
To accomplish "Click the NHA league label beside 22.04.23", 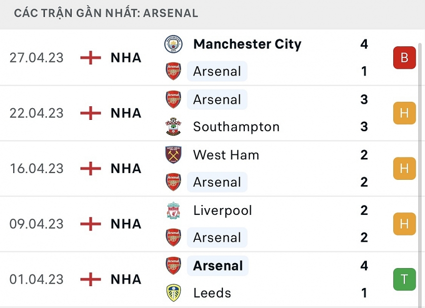I will (126, 113).
